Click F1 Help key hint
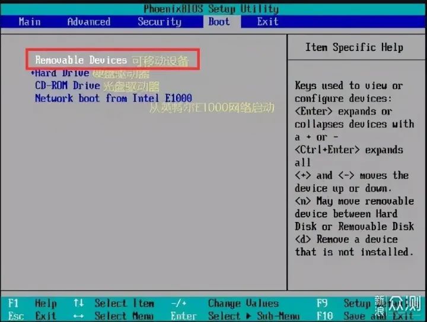Viewport: 427px width, 322px height. click(x=32, y=303)
